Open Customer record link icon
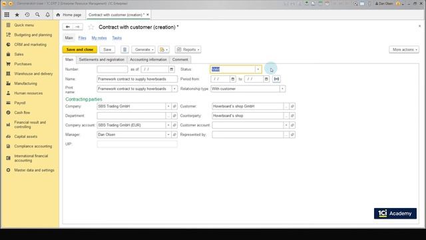 coord(292,107)
